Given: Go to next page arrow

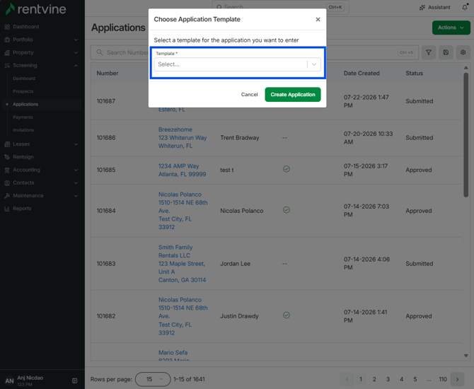Looking at the screenshot, I should 457,379.
